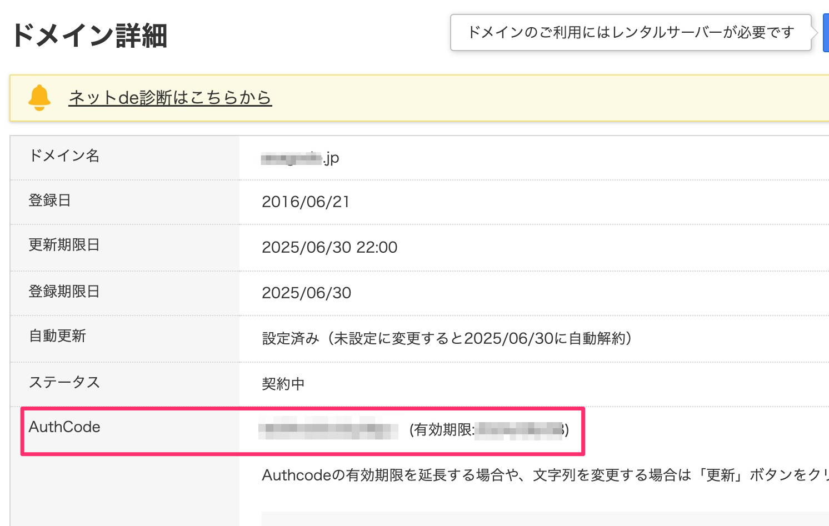Click the ステータス row label
The width and height of the screenshot is (829, 526).
tap(64, 382)
